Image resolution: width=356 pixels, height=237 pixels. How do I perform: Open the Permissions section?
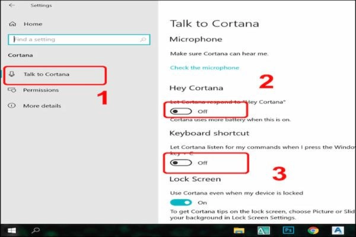point(40,90)
